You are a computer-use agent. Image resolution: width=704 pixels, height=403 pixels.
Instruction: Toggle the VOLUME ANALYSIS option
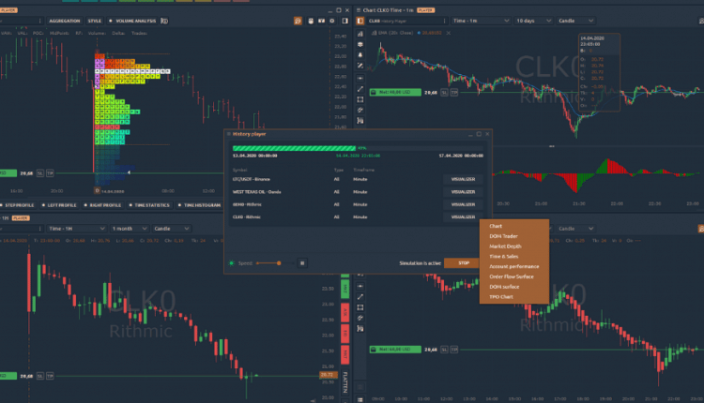[x=133, y=21]
